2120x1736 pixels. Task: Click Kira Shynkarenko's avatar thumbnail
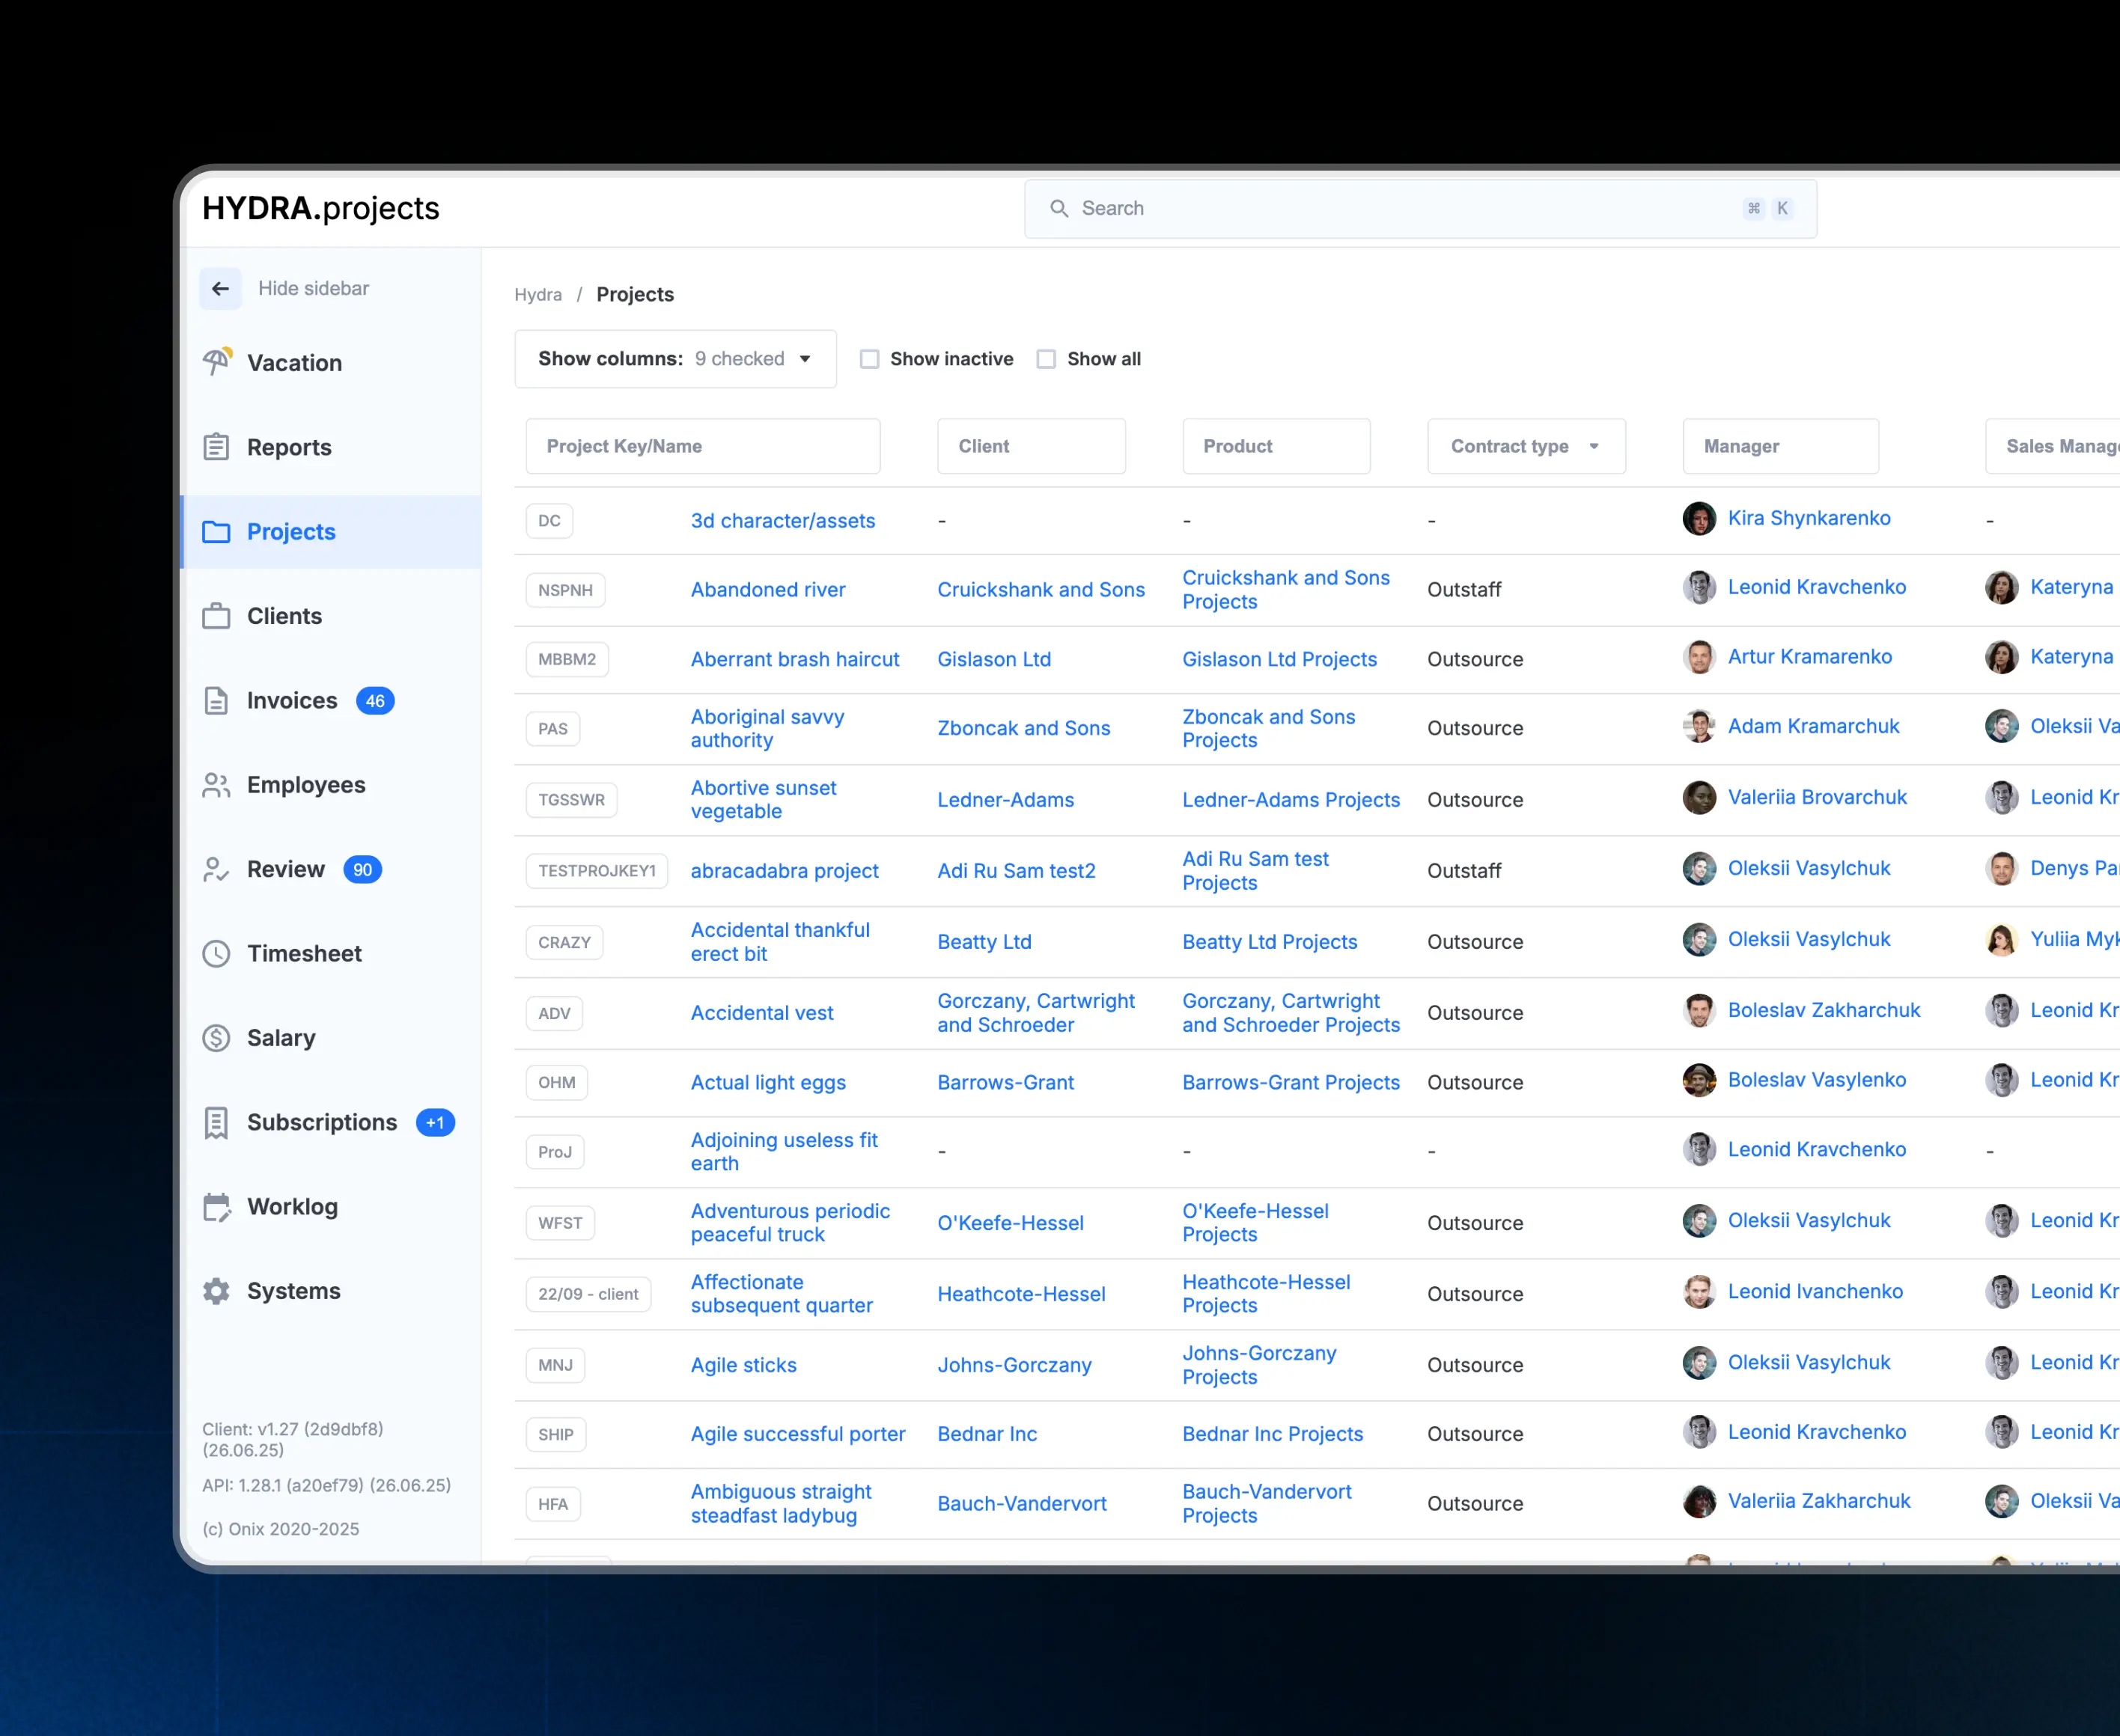(x=1699, y=519)
